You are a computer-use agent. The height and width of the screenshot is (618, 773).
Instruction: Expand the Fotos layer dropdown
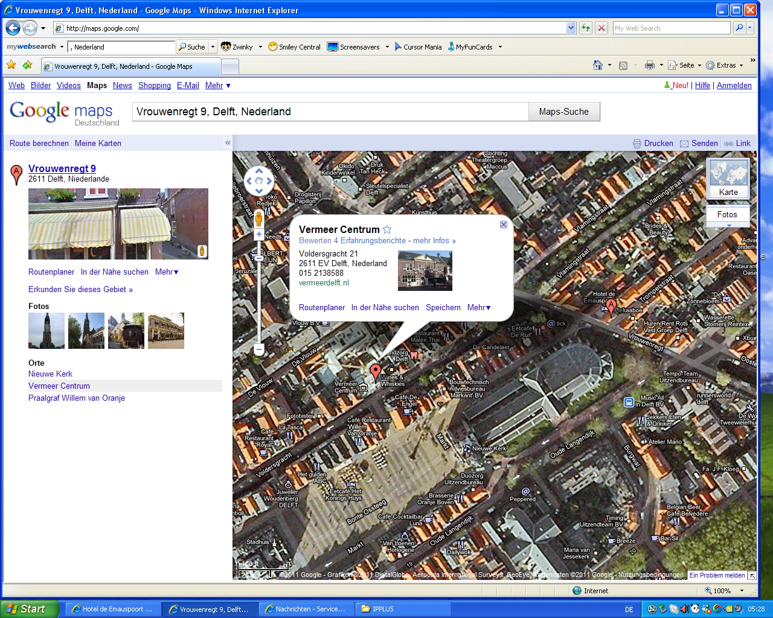[728, 225]
